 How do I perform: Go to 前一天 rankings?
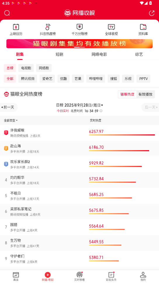[x=9, y=107]
